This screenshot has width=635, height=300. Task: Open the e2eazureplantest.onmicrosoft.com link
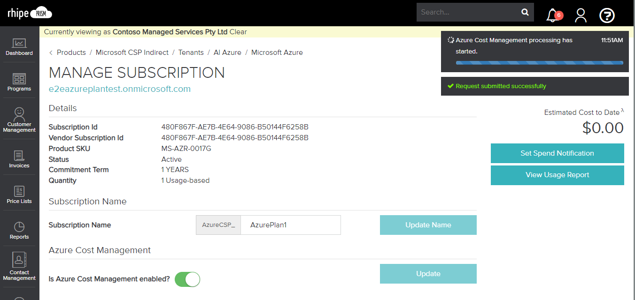120,89
